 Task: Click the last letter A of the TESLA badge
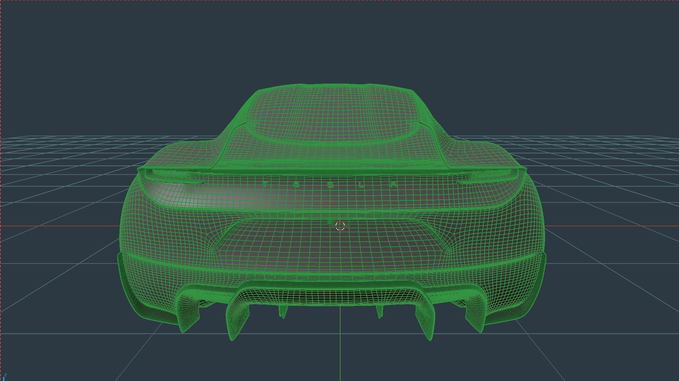[x=394, y=185]
